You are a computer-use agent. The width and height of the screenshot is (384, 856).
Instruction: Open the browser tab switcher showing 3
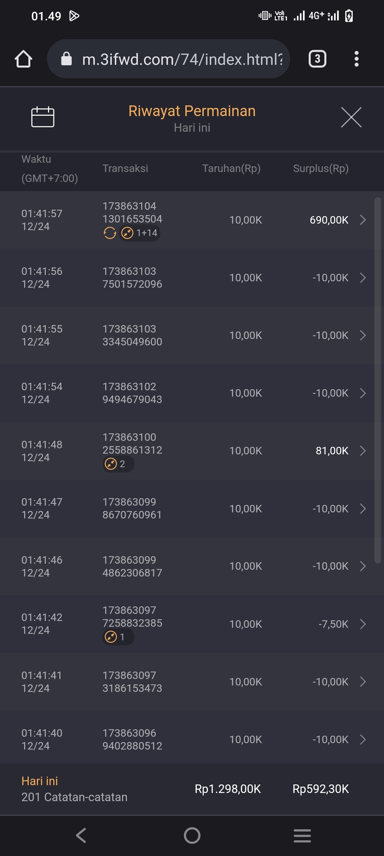pos(317,59)
